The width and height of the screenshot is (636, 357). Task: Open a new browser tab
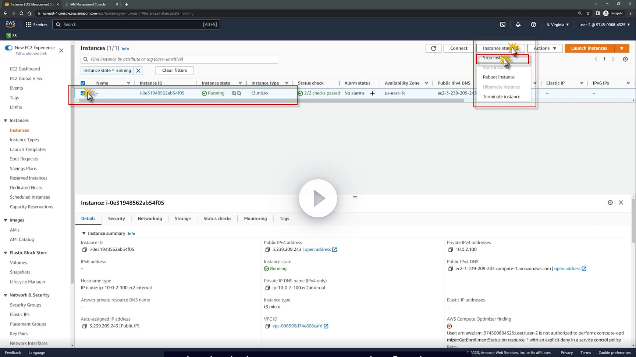point(126,4)
